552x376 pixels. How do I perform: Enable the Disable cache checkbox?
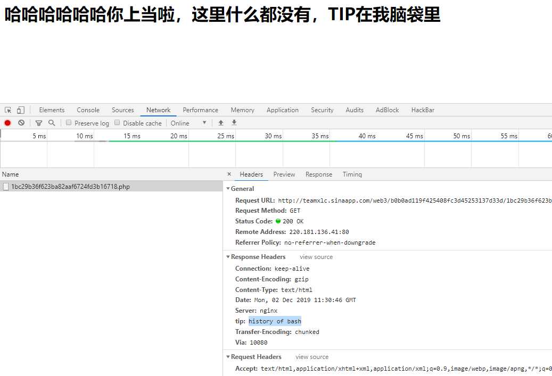[x=117, y=122]
